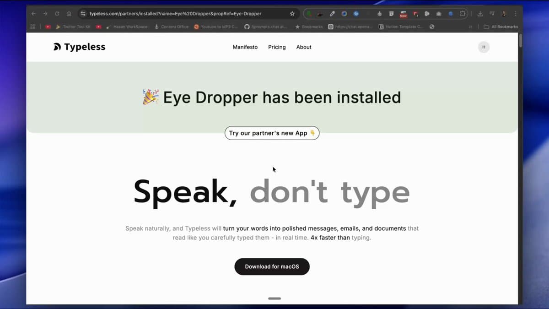Open the Downloads icon in the toolbar

479,13
